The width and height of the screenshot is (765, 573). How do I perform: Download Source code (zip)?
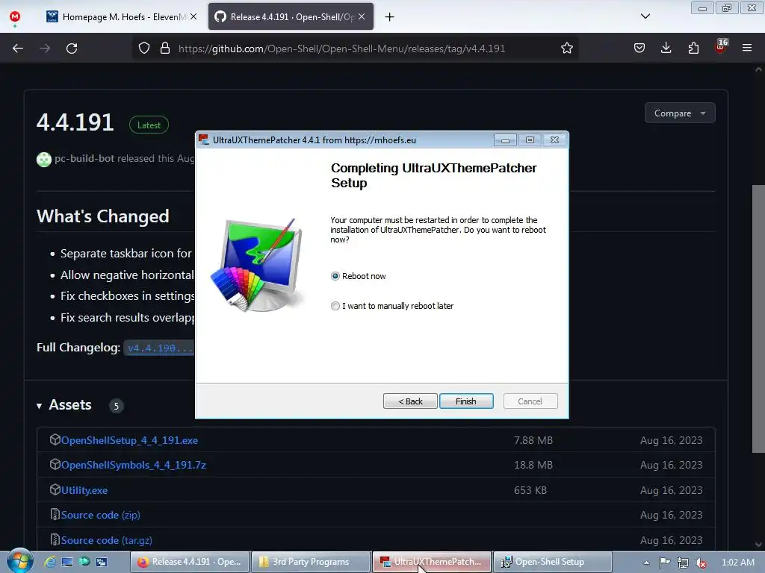pyautogui.click(x=101, y=515)
